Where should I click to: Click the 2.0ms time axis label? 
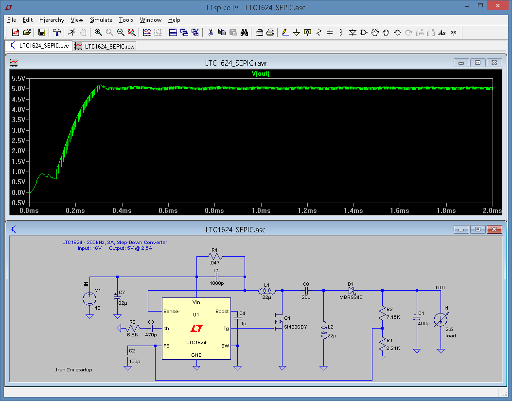click(492, 210)
